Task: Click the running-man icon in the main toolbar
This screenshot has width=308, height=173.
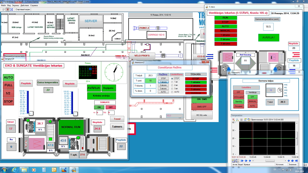Action: click(x=7, y=10)
